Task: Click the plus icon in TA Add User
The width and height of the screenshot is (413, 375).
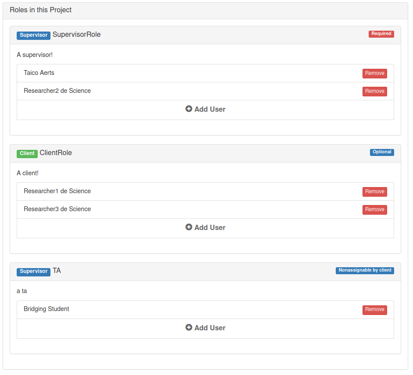Action: pos(189,327)
